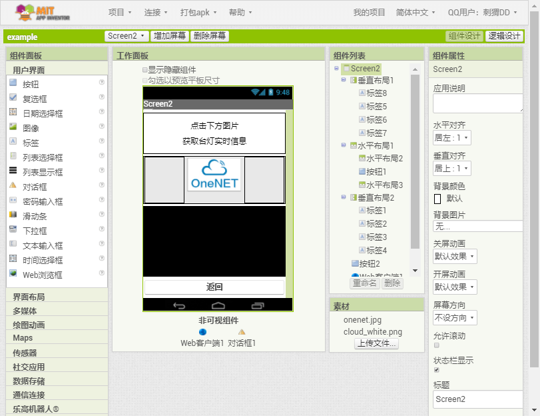
Task: Click the MIT App Inventor logo
Action: pyautogui.click(x=43, y=13)
